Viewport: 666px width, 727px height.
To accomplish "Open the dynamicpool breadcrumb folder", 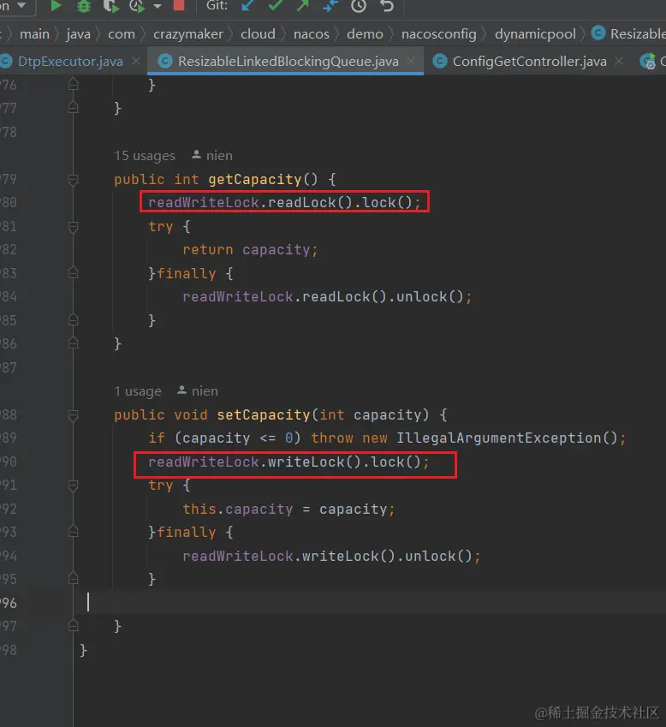I will click(535, 34).
